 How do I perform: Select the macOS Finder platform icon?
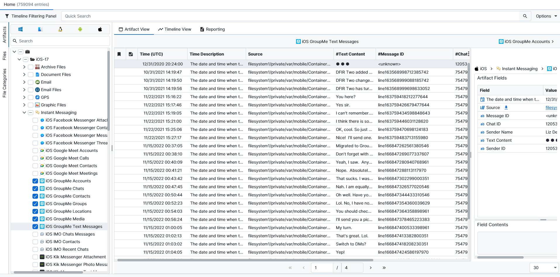click(x=40, y=29)
